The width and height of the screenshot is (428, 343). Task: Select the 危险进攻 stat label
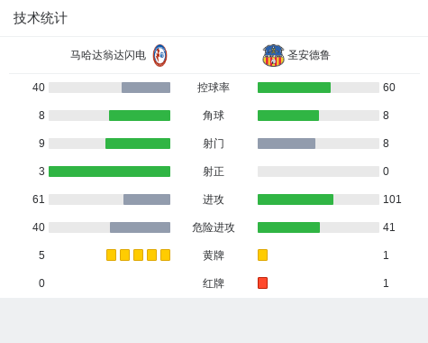214,227
